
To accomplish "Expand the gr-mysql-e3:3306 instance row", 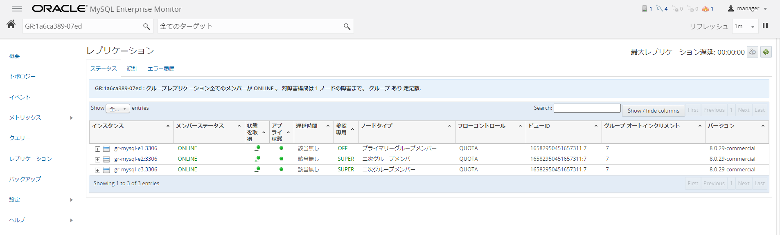I will [97, 170].
